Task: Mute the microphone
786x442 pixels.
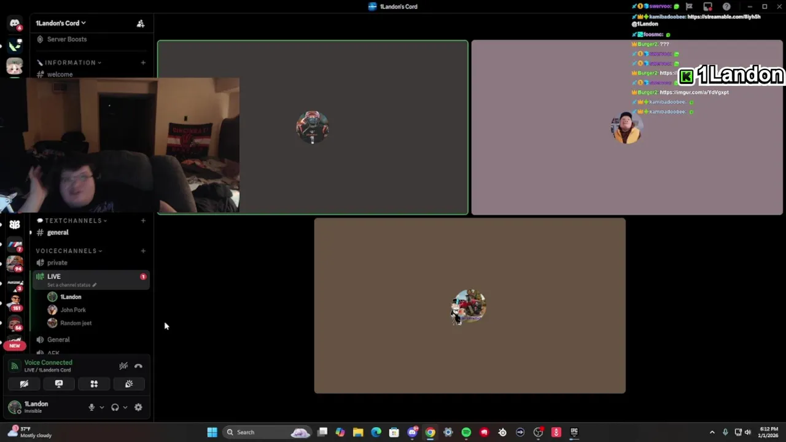Action: (91, 407)
